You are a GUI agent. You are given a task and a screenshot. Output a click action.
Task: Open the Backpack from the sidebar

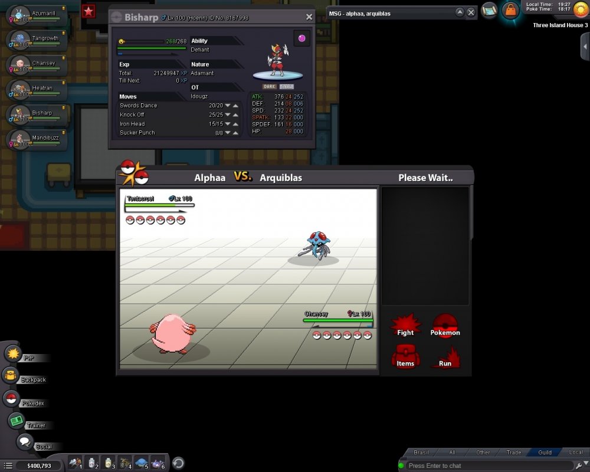click(11, 375)
